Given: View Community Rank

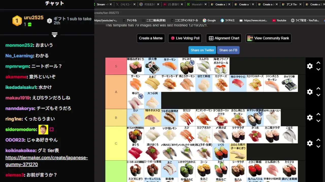Looking at the screenshot, I should (x=268, y=38).
